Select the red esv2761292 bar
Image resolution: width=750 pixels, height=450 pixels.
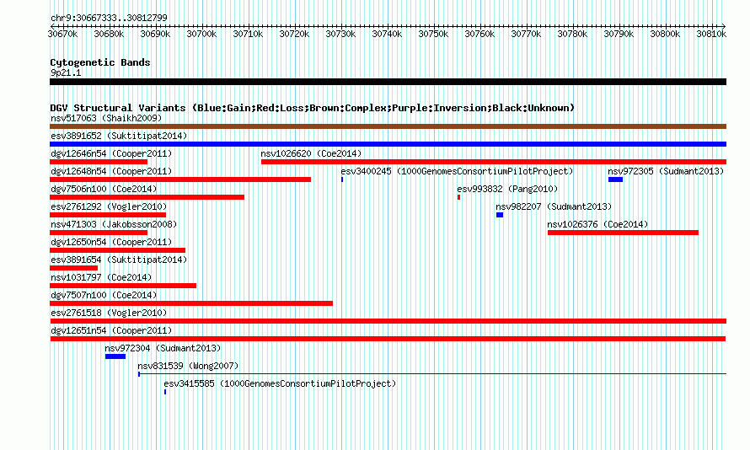point(108,215)
